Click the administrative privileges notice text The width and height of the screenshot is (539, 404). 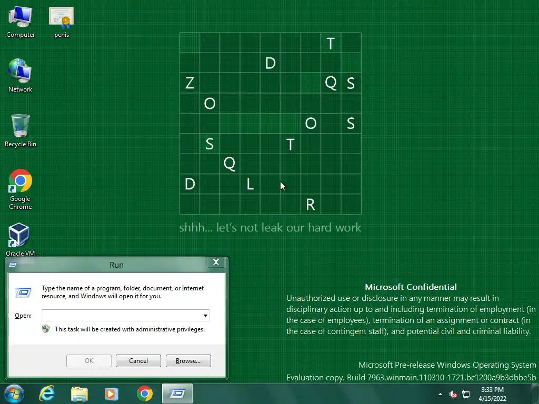[129, 329]
